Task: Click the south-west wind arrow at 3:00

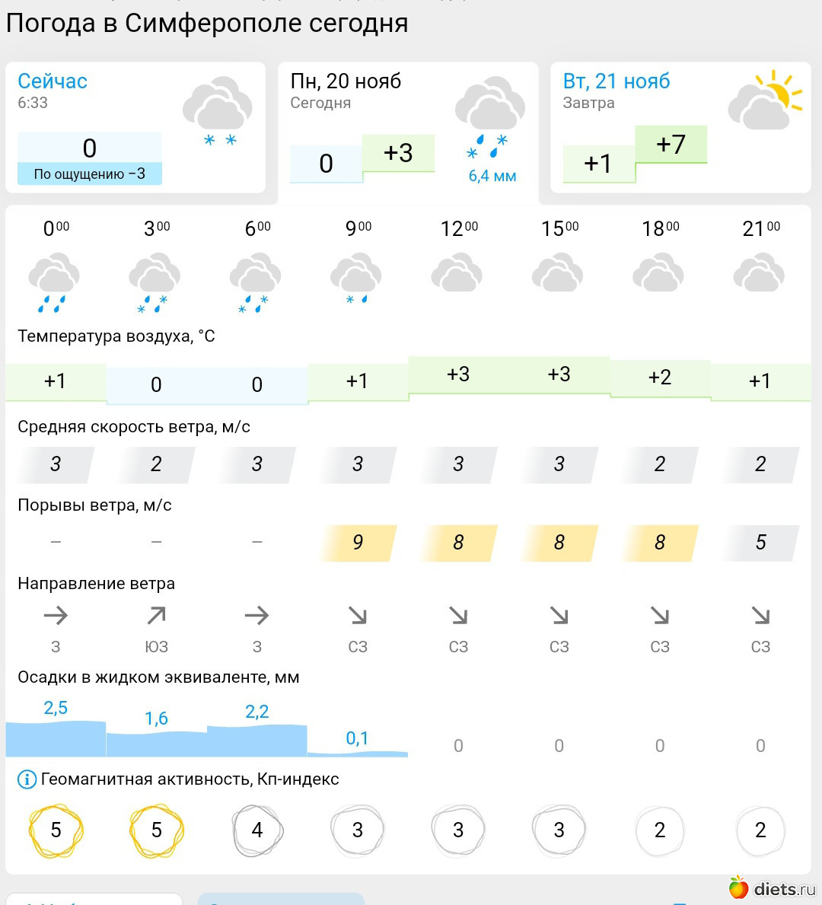Action: [156, 615]
